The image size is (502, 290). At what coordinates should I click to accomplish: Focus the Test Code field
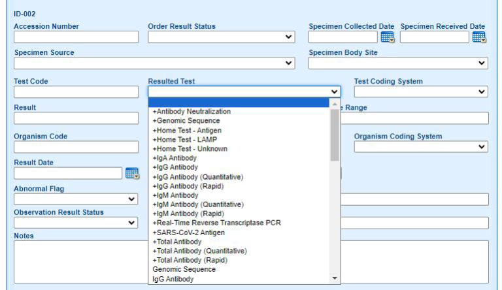point(76,92)
